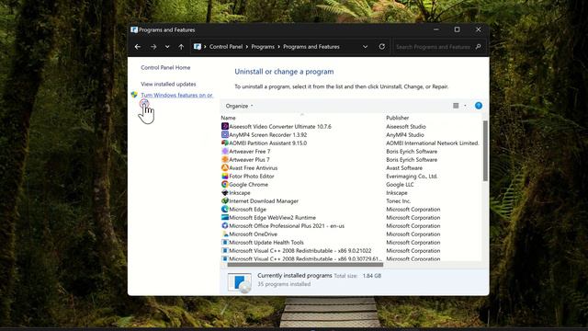
Task: Open help with the blue question icon
Action: pyautogui.click(x=479, y=106)
